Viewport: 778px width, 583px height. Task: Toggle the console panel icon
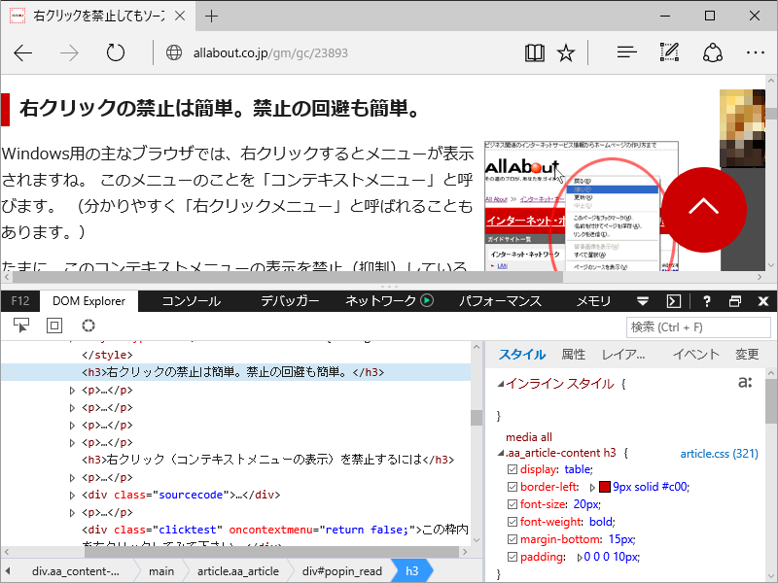673,301
